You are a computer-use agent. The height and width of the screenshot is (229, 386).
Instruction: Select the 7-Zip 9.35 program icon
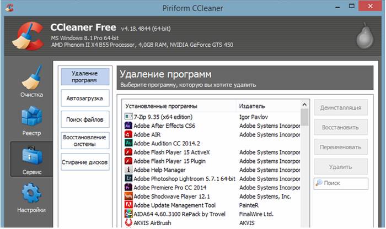(x=128, y=117)
